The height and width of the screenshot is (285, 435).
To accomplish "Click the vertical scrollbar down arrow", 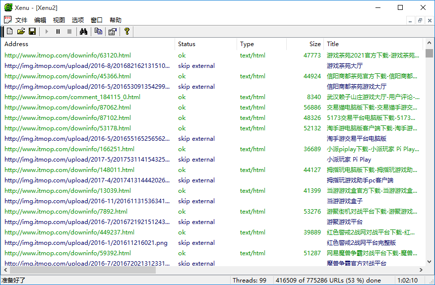I will (429, 261).
